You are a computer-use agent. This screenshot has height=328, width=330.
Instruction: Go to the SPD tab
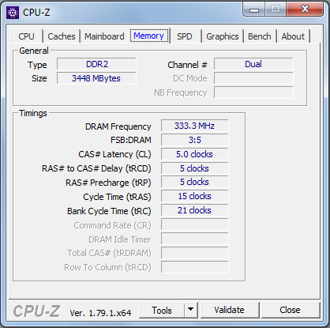(x=185, y=36)
